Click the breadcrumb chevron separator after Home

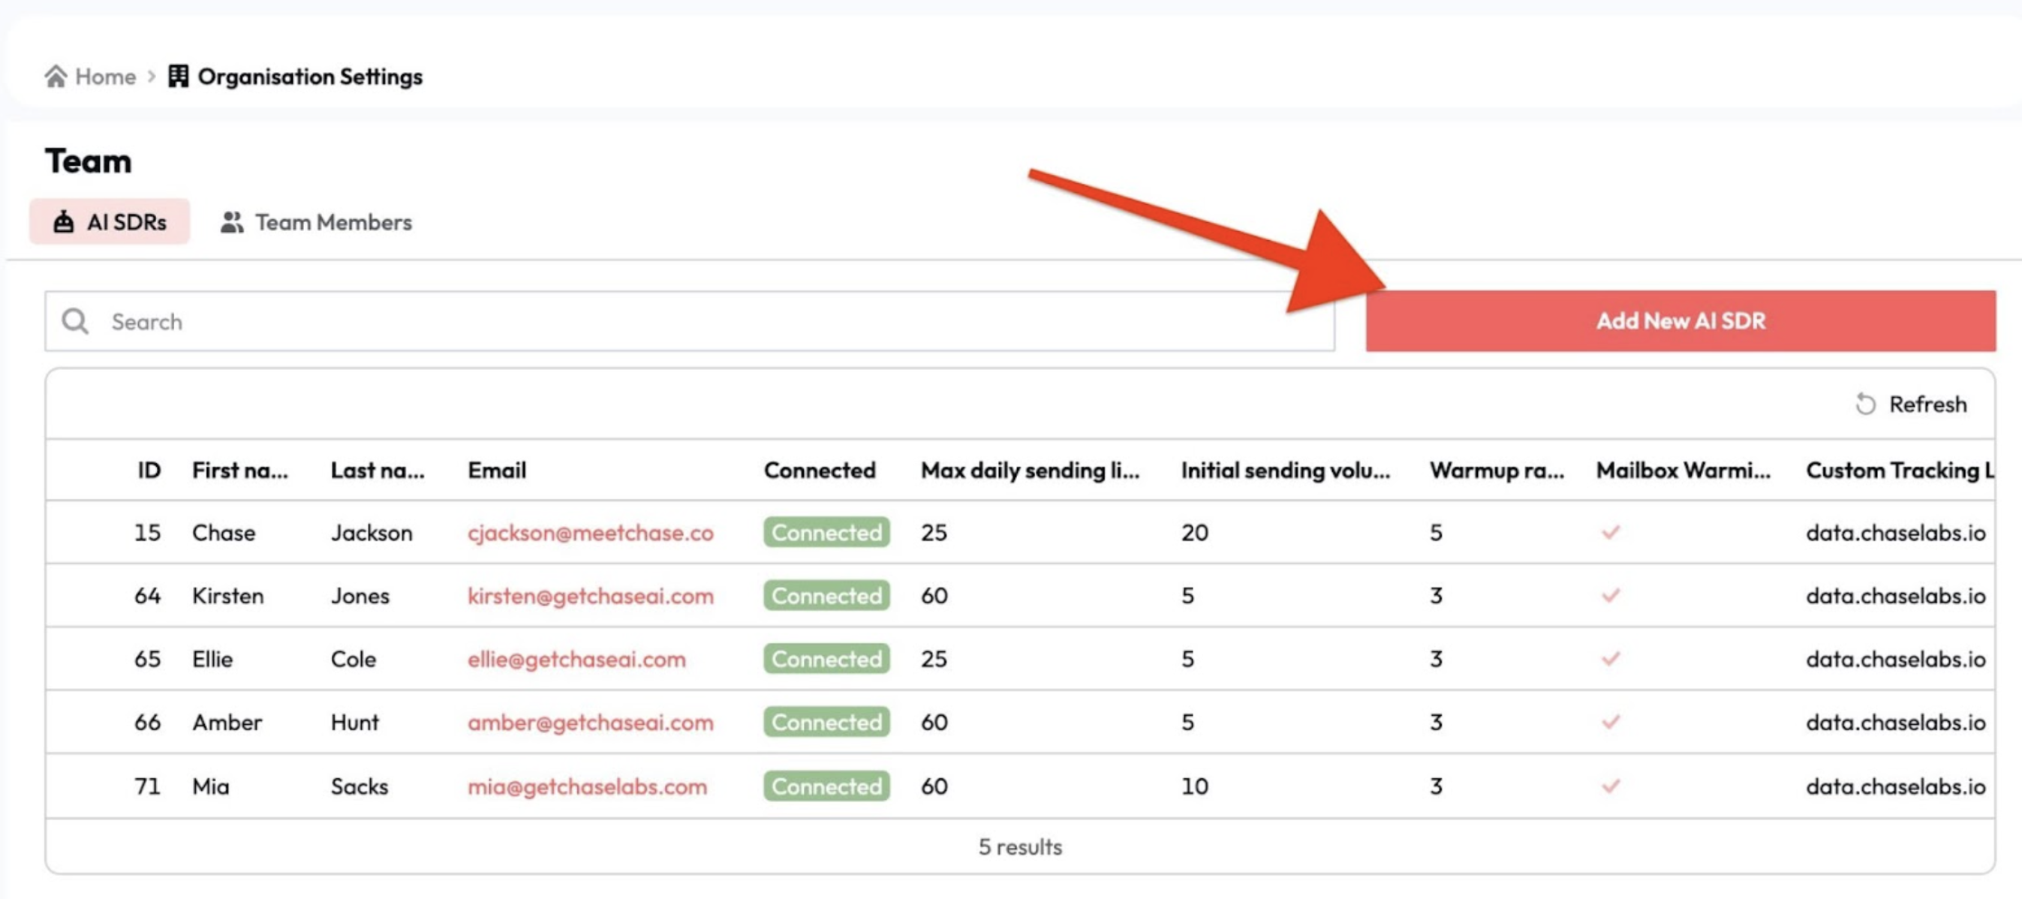152,77
